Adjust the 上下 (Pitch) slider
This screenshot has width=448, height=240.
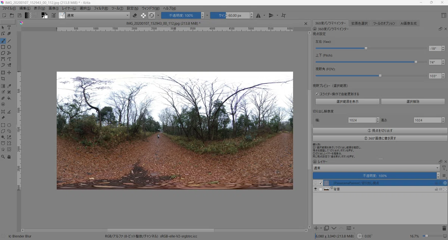[371, 62]
